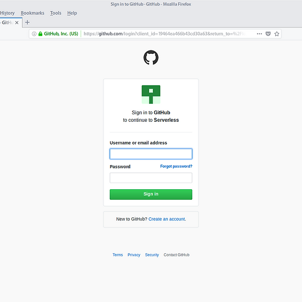Open a new tab with the plus button

[x=27, y=23]
